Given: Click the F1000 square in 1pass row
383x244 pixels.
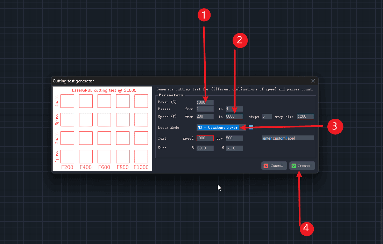Looking at the screenshot, I should [141, 156].
